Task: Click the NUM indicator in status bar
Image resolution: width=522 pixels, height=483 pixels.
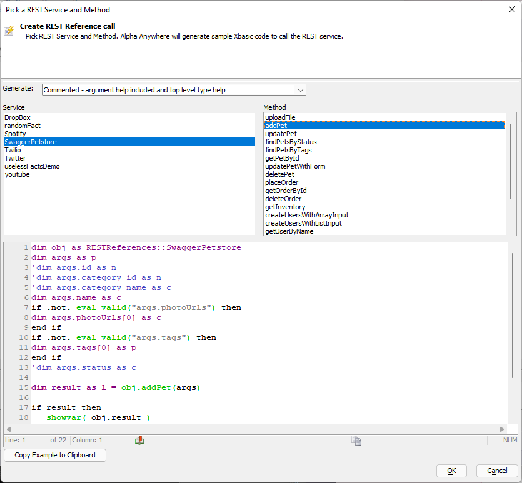Action: [x=510, y=440]
